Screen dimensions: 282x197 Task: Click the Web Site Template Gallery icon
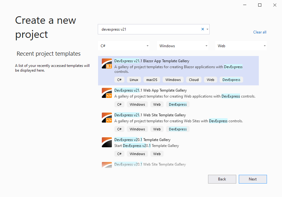click(x=107, y=118)
